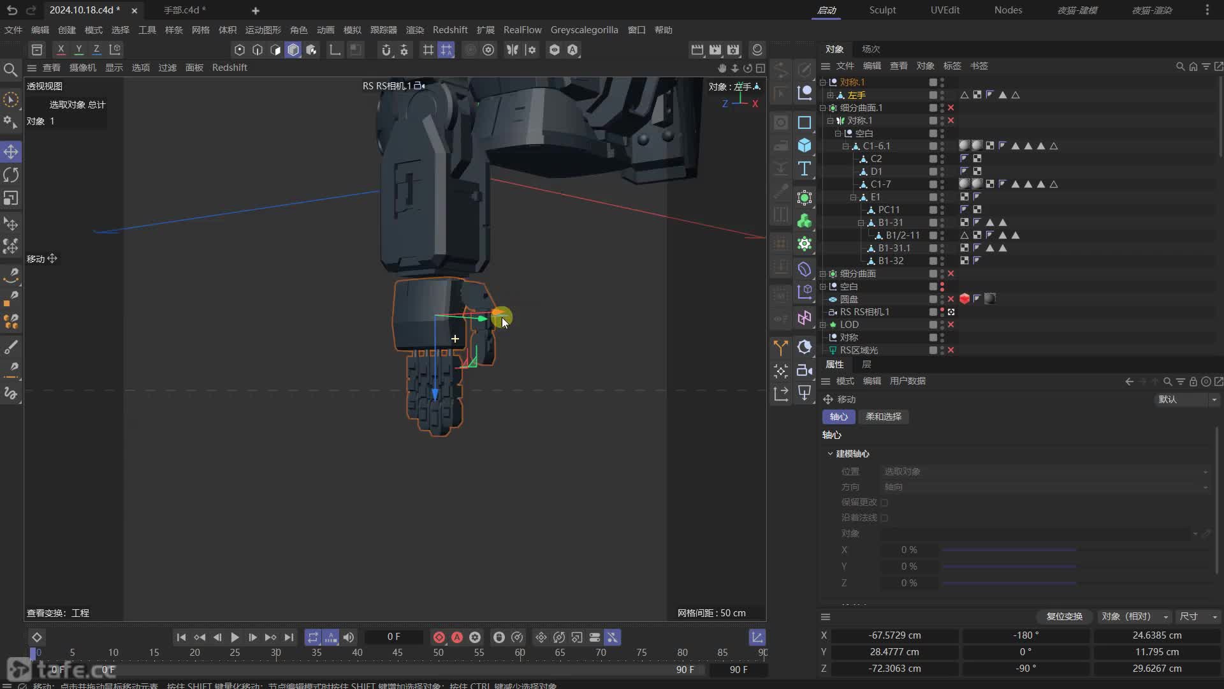Tick the 沿着法线 checkbox

click(884, 518)
